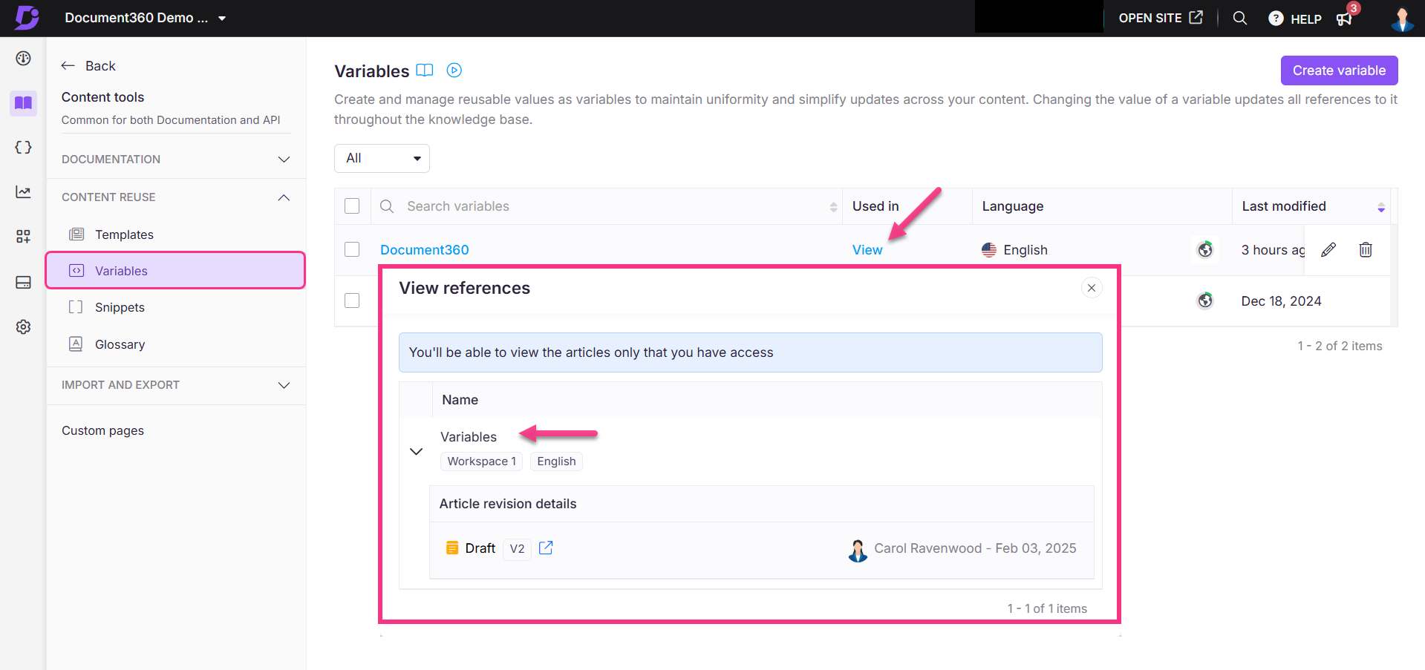Open the draft article external link icon
Image resolution: width=1425 pixels, height=670 pixels.
pyautogui.click(x=546, y=548)
